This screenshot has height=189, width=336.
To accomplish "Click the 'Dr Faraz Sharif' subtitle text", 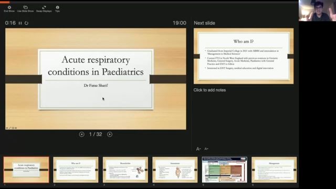I will (x=96, y=85).
